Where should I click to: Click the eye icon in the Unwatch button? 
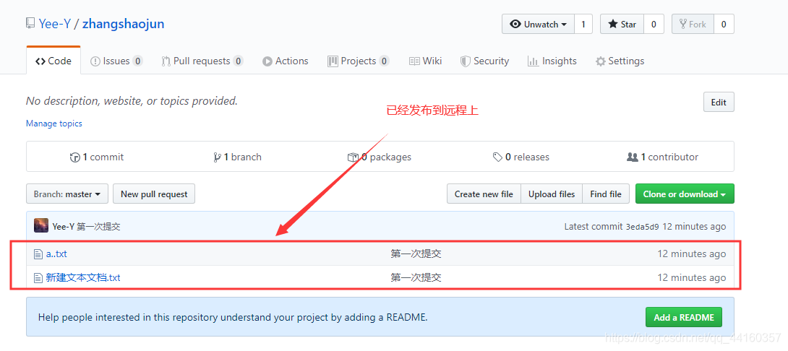pos(515,24)
